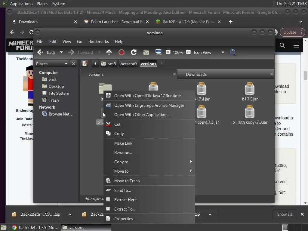Viewport: 308px width, 231px height.
Task: Choose Open With OpenJDK Java 17 Runtime
Action: pos(149,96)
